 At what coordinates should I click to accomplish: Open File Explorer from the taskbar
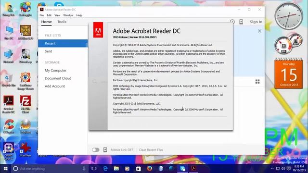coord(116,169)
